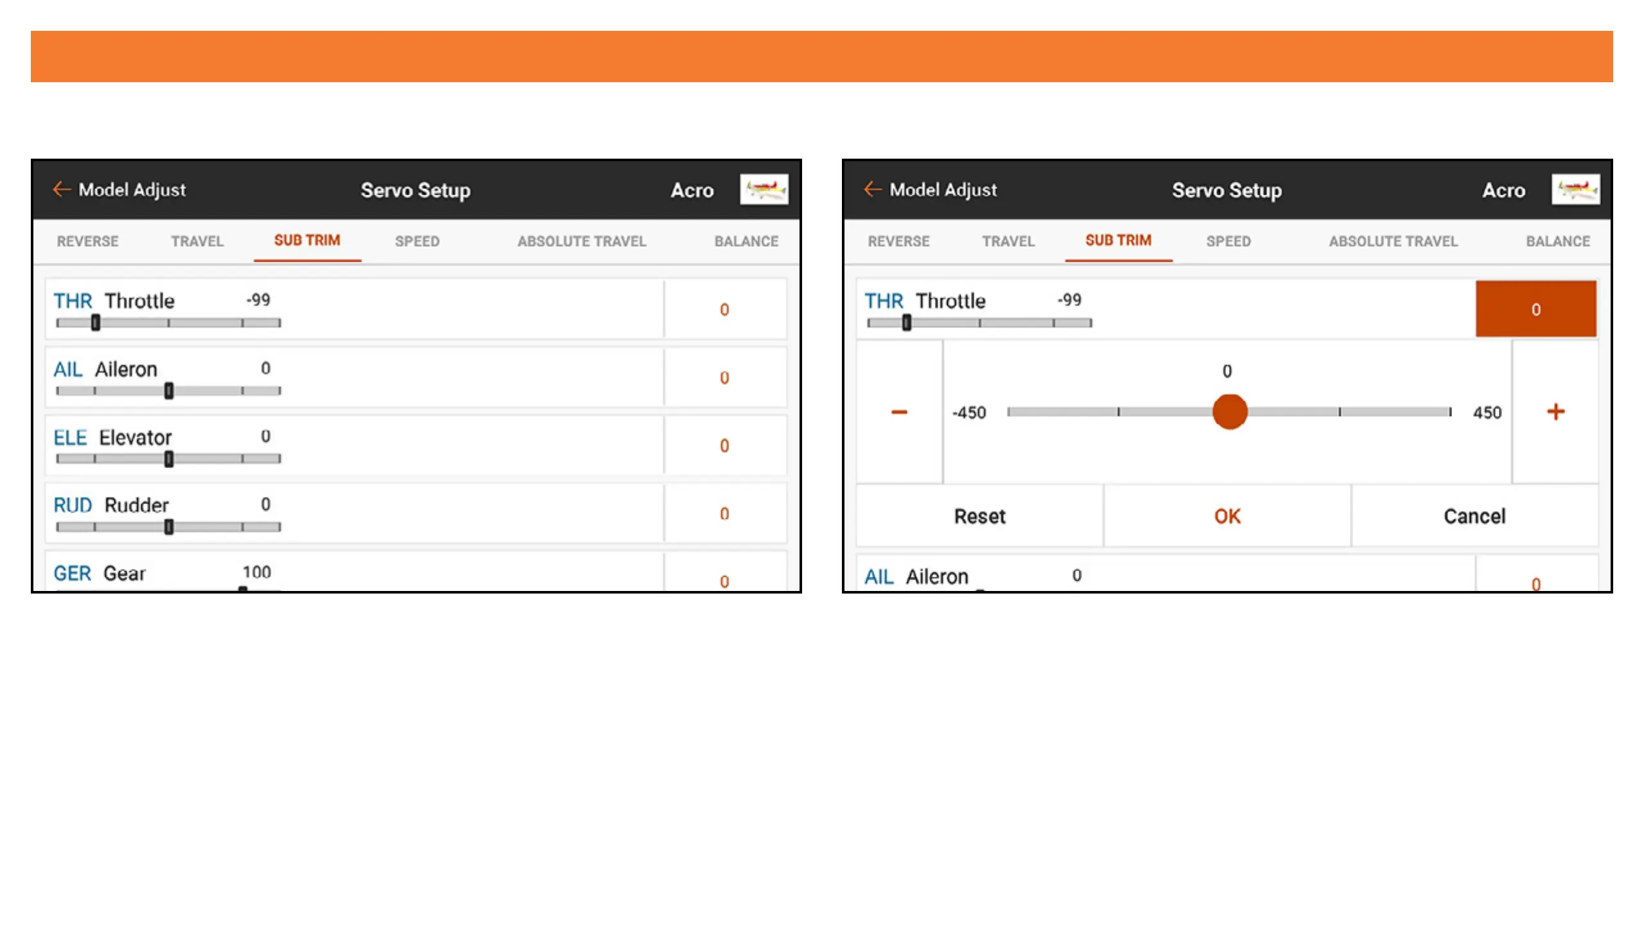Select Rudder sub trim value field
This screenshot has height=925, width=1644.
(724, 514)
